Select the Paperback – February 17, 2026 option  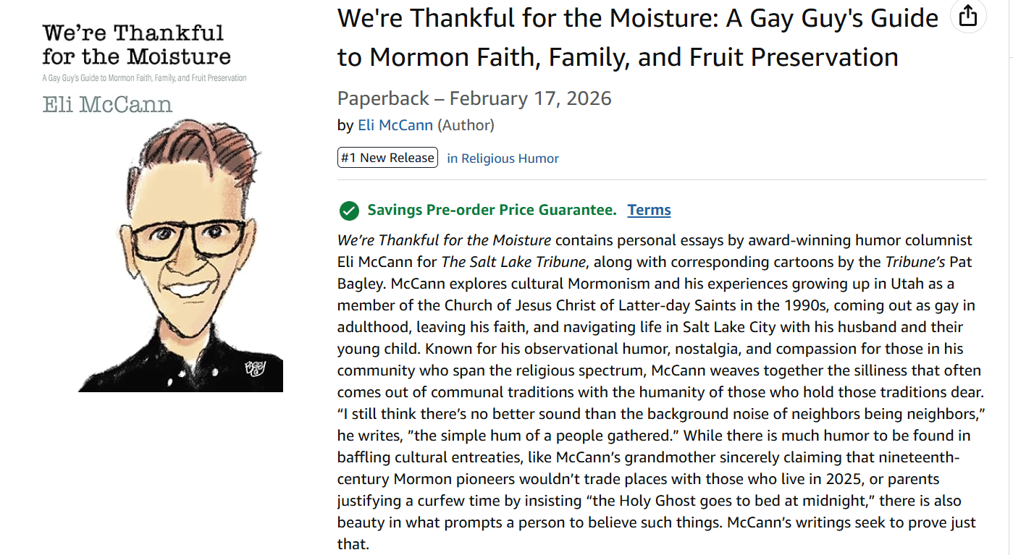tap(474, 98)
